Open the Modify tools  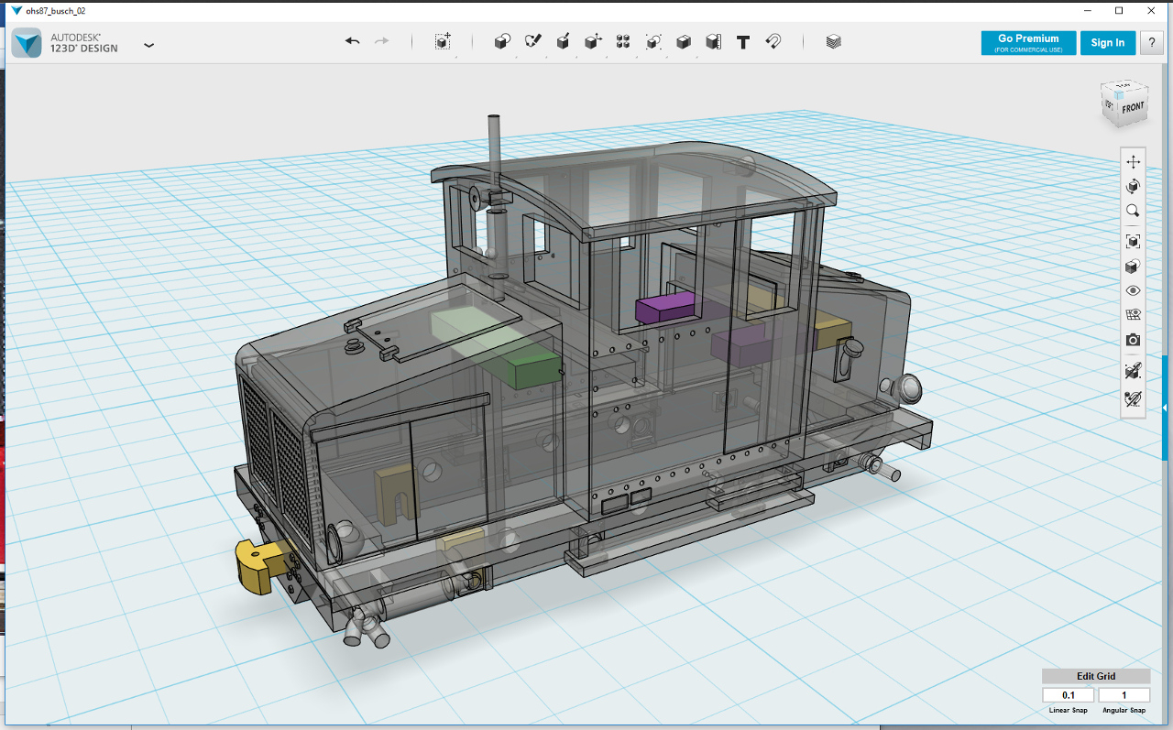tap(593, 41)
